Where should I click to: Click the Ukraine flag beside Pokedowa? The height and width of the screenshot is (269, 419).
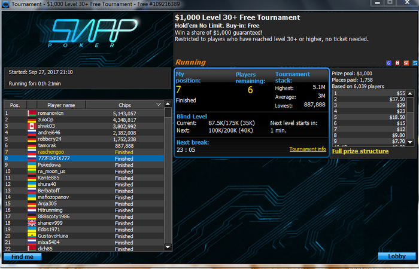point(32,165)
